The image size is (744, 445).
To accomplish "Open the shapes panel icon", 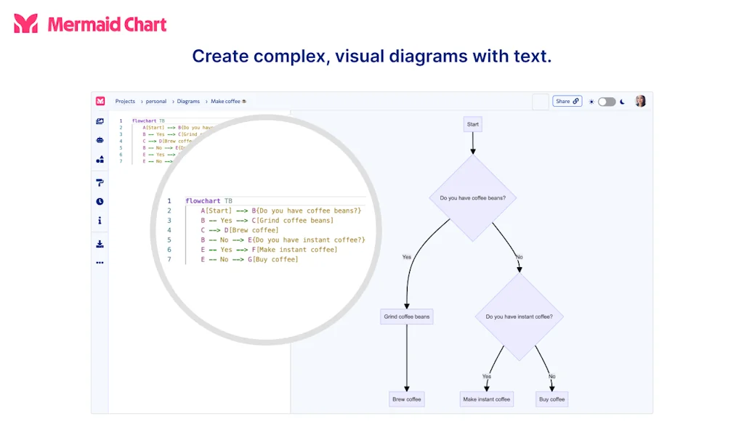I will tap(100, 159).
